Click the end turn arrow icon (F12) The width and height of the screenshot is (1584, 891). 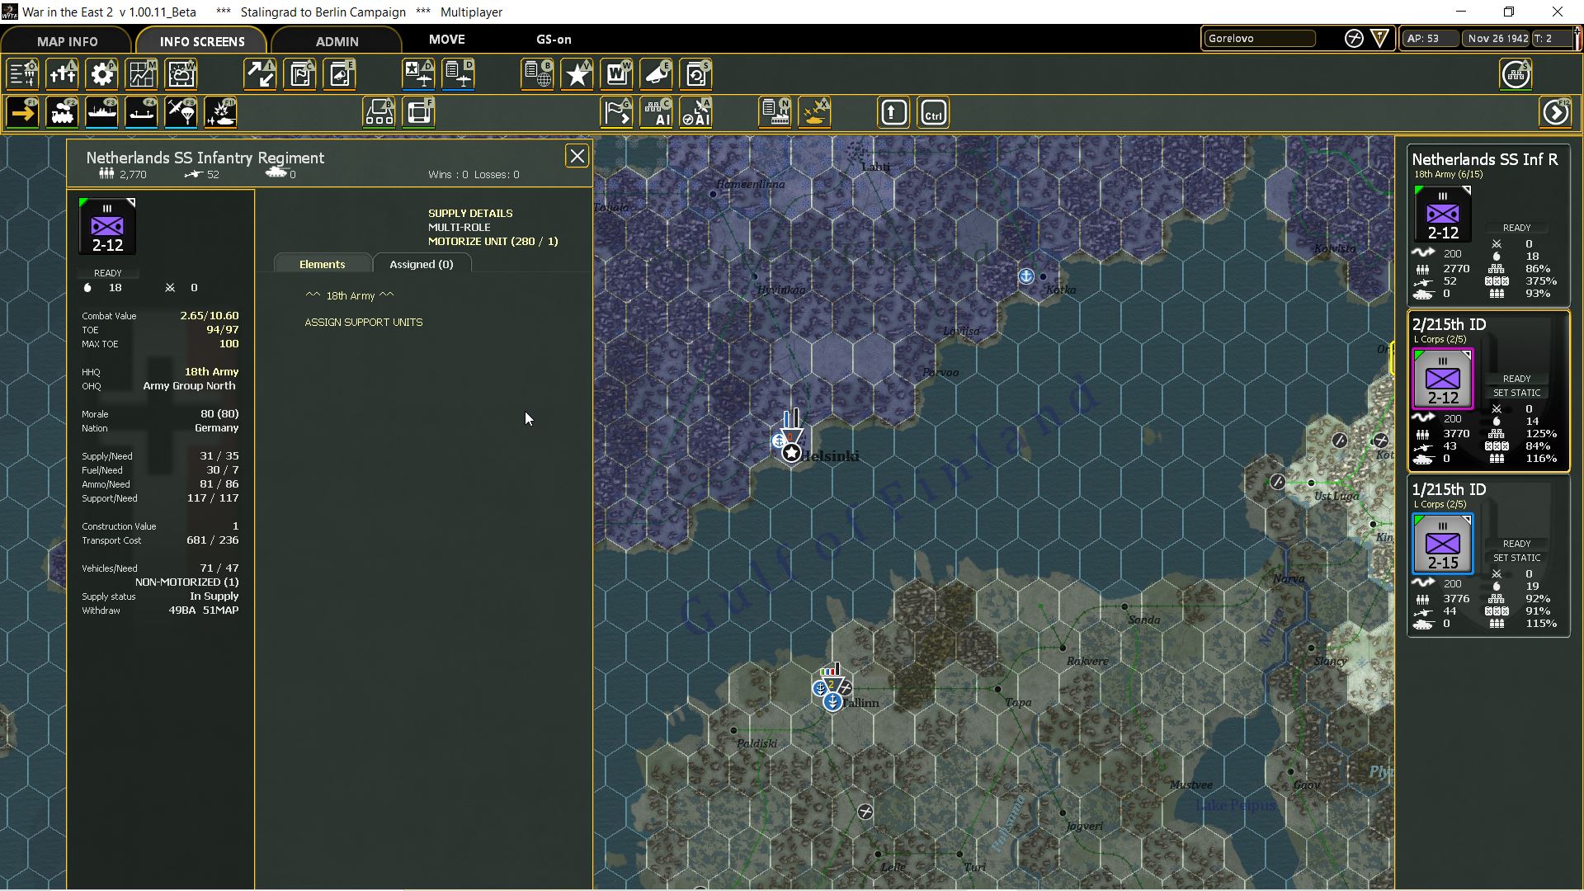coord(1555,113)
